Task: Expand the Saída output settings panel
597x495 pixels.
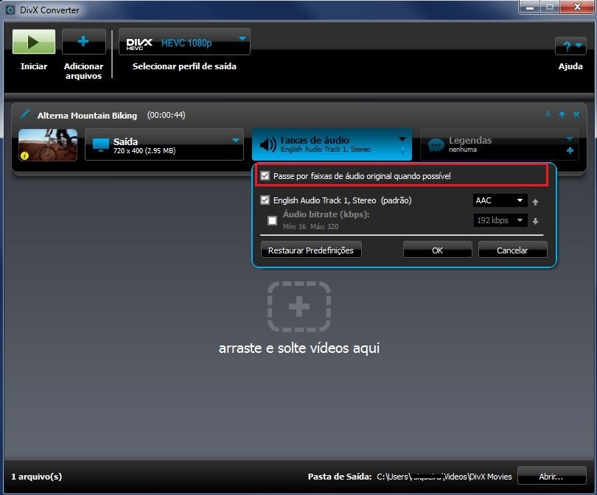Action: [x=164, y=144]
